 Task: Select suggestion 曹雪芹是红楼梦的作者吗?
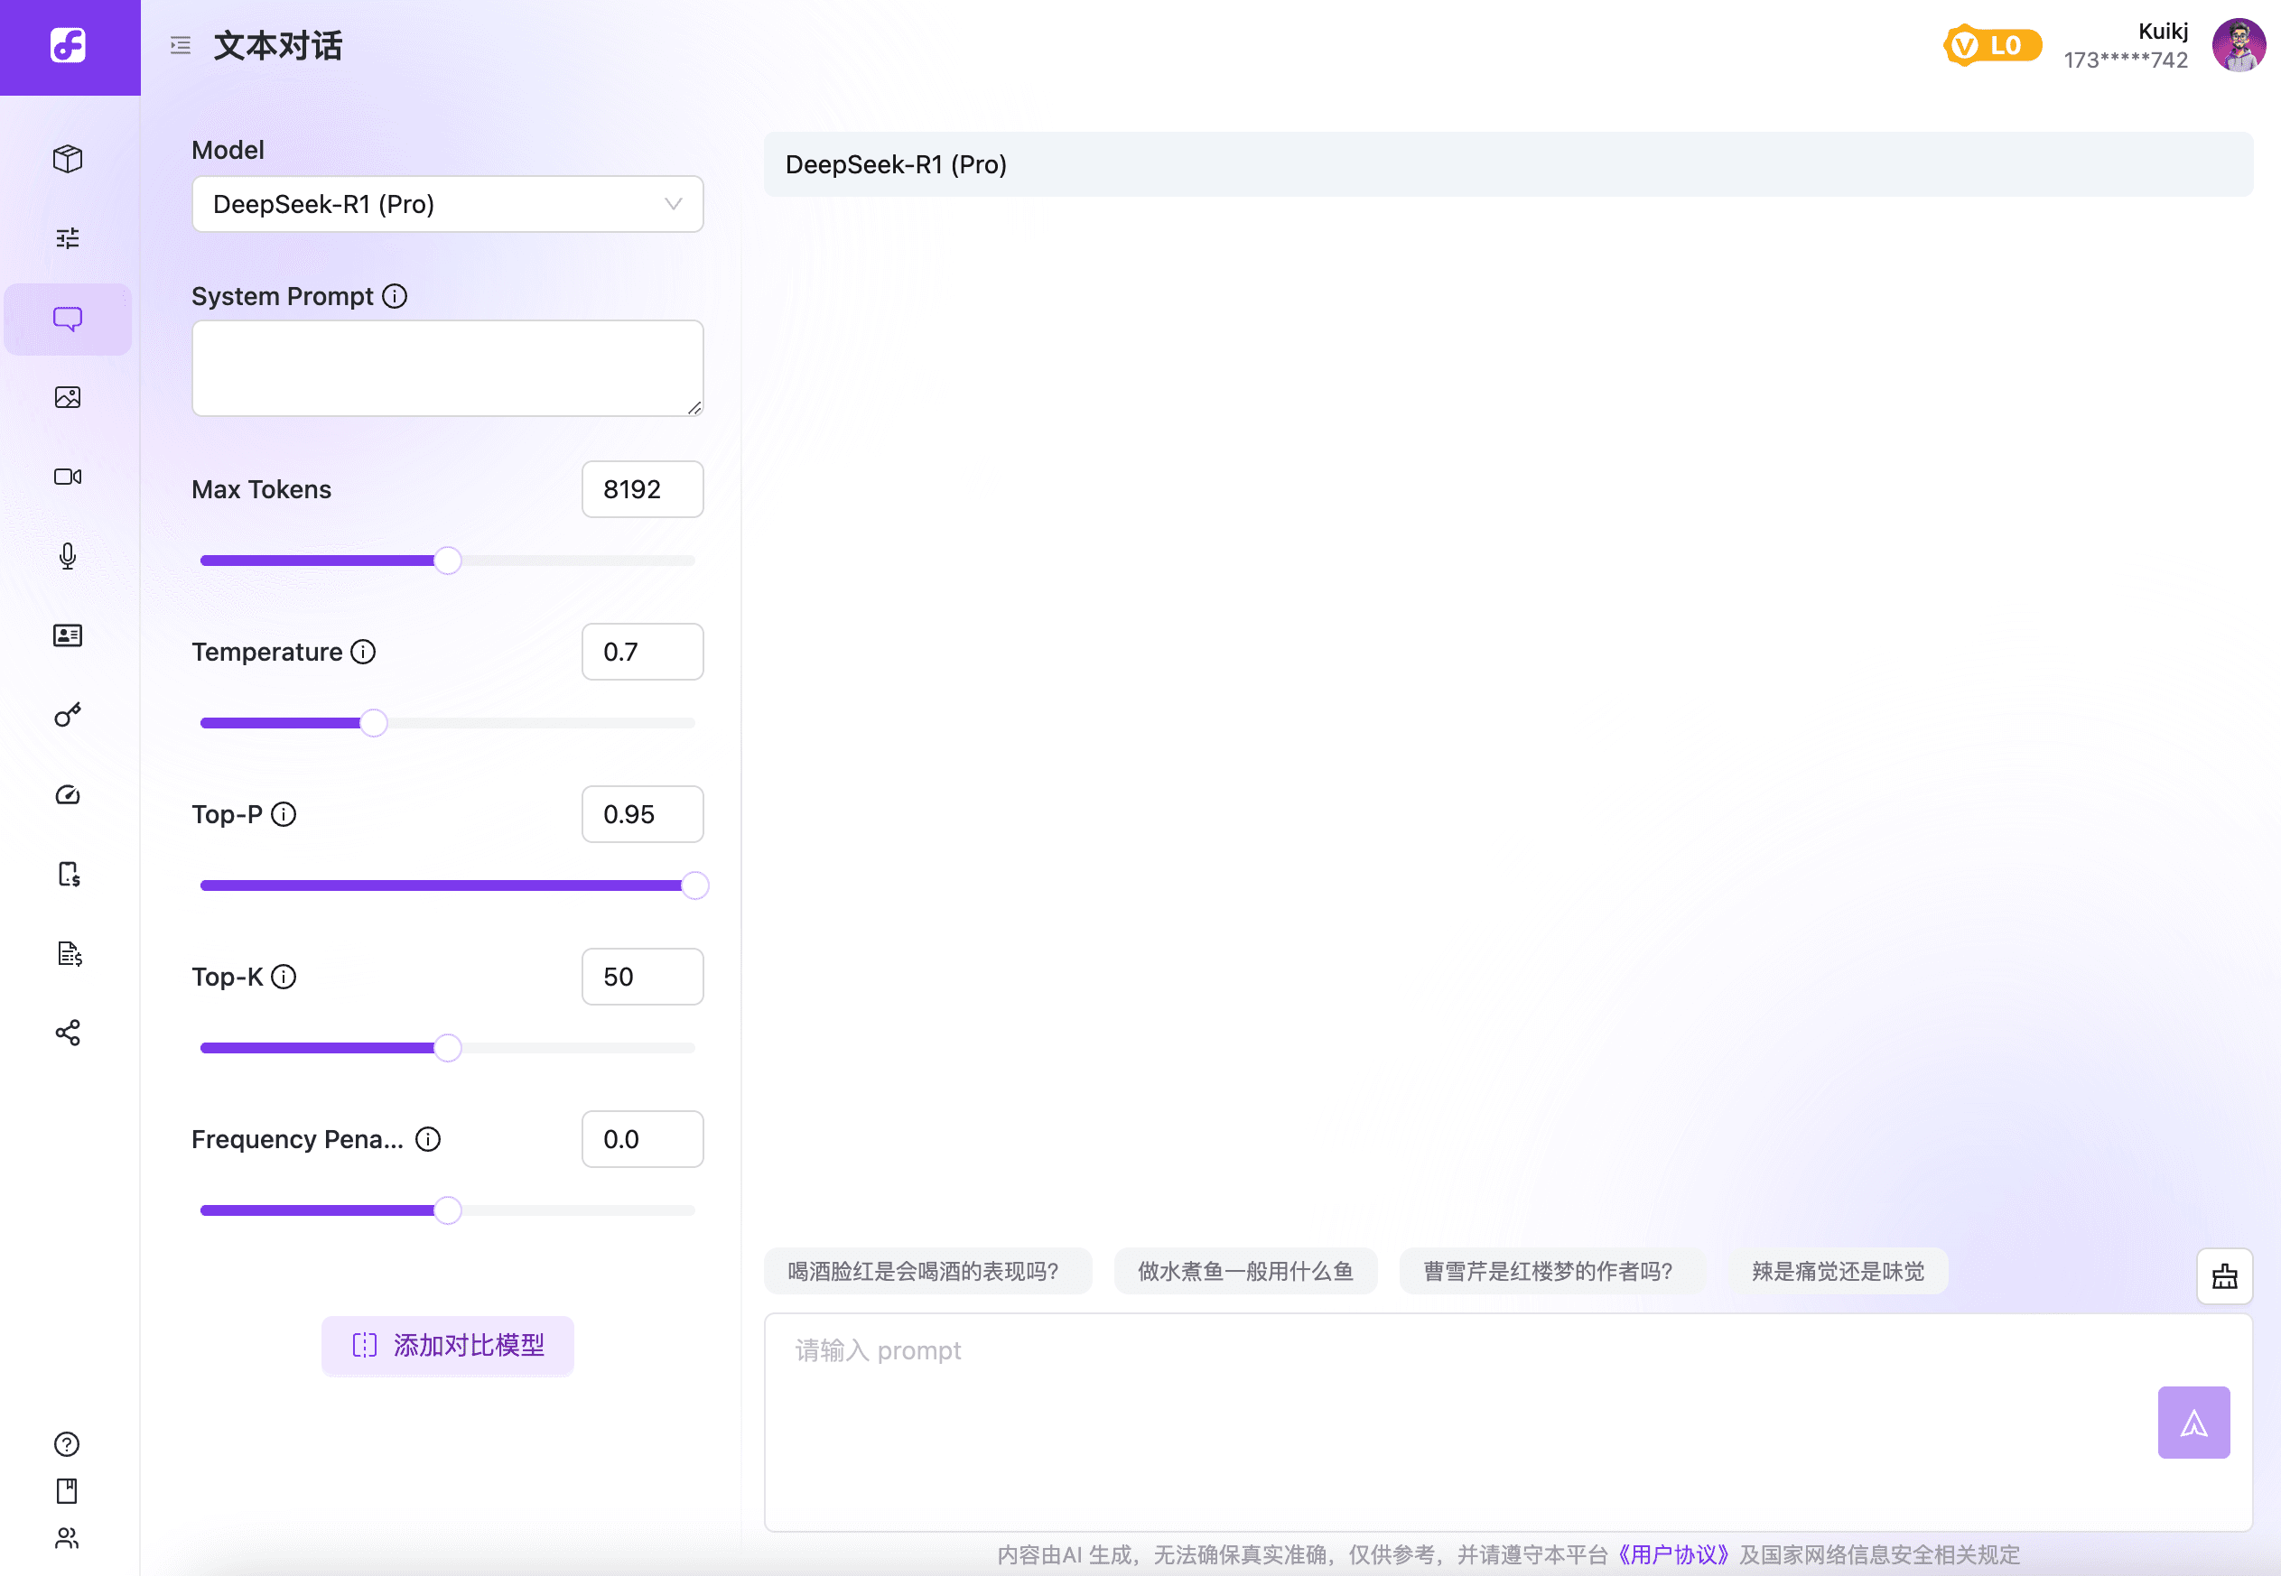[x=1551, y=1272]
